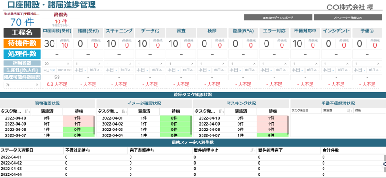Sort final status table by 案件処理中止 icon
The height and width of the screenshot is (178, 386).
tap(252, 151)
